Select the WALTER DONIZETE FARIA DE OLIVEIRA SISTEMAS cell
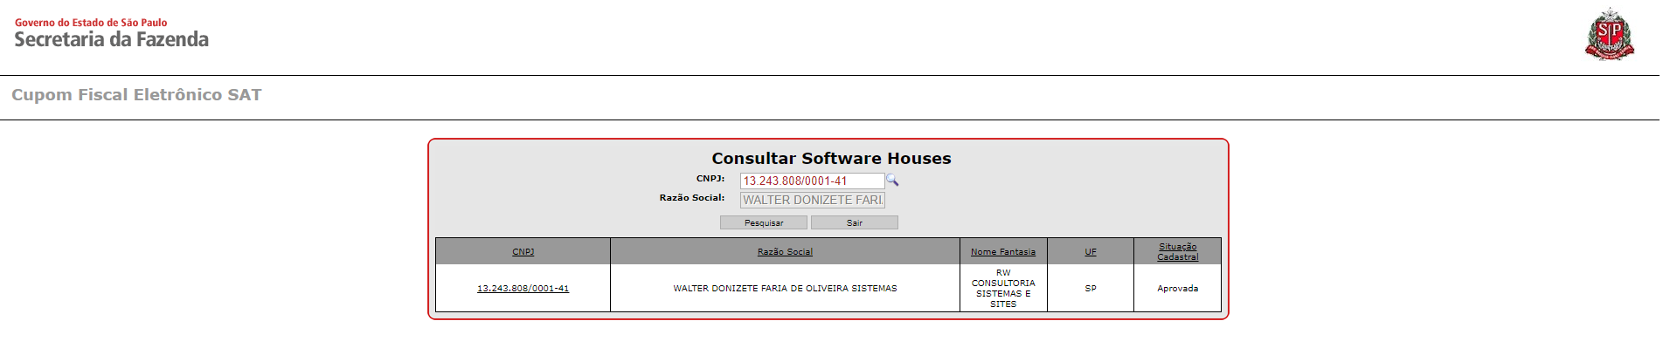 point(785,288)
